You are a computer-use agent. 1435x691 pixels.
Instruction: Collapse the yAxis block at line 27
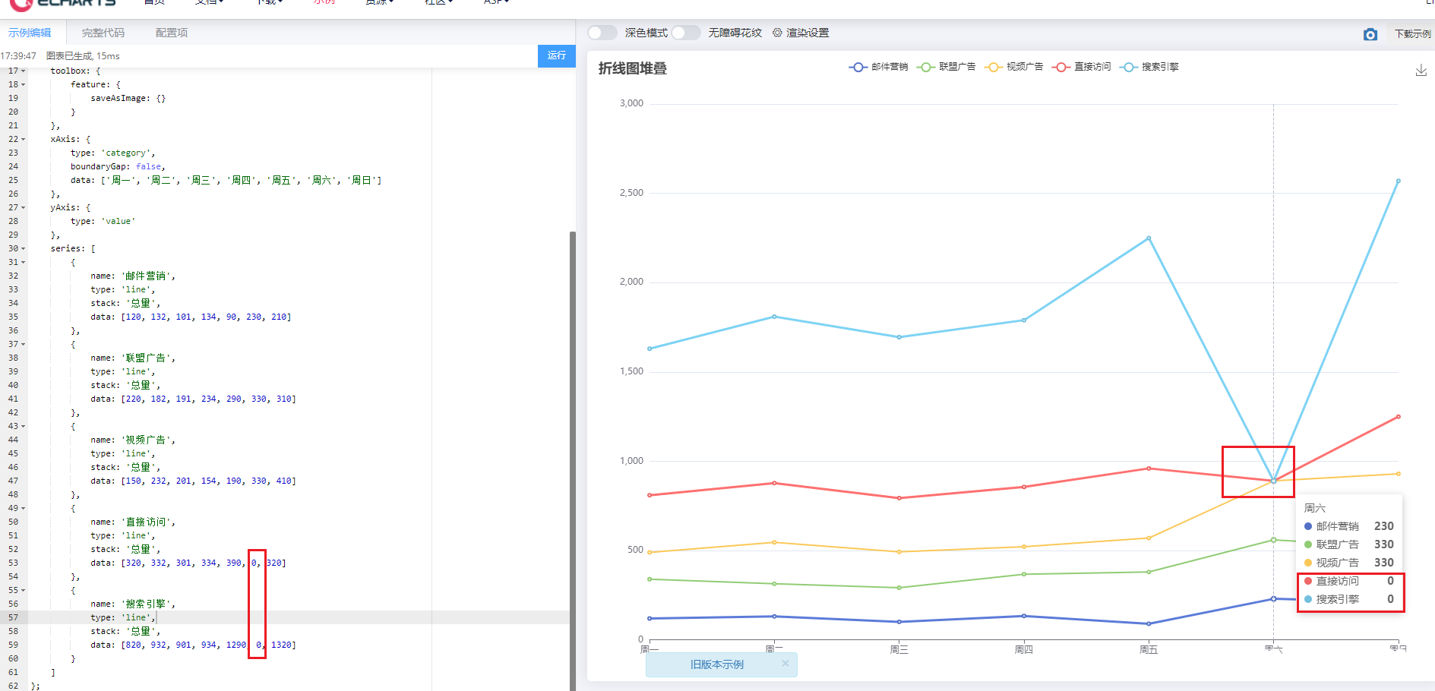click(x=24, y=207)
